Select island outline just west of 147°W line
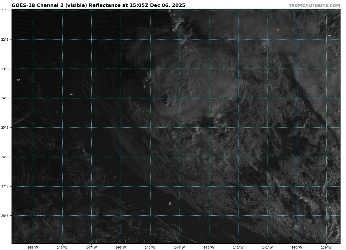 [x=71, y=94]
